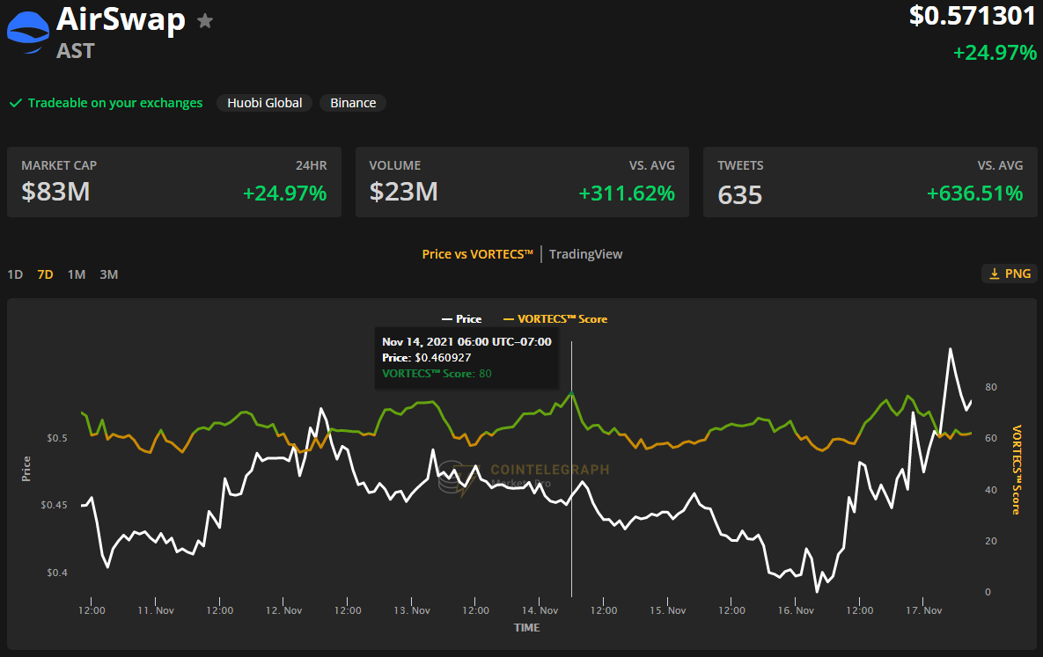Image resolution: width=1043 pixels, height=657 pixels.
Task: Click the '11. Nov' x-axis label
Action: 156,610
